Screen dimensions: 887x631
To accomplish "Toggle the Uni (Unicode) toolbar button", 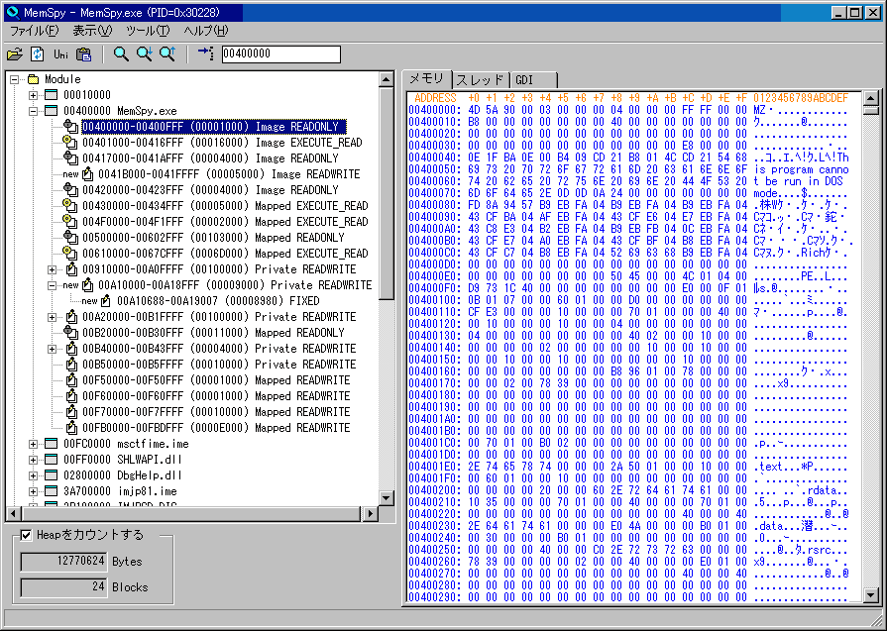I will tap(60, 54).
